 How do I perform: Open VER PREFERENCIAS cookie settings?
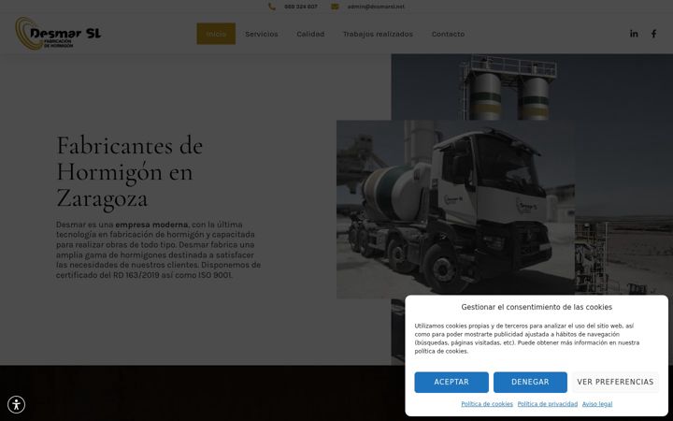(615, 382)
